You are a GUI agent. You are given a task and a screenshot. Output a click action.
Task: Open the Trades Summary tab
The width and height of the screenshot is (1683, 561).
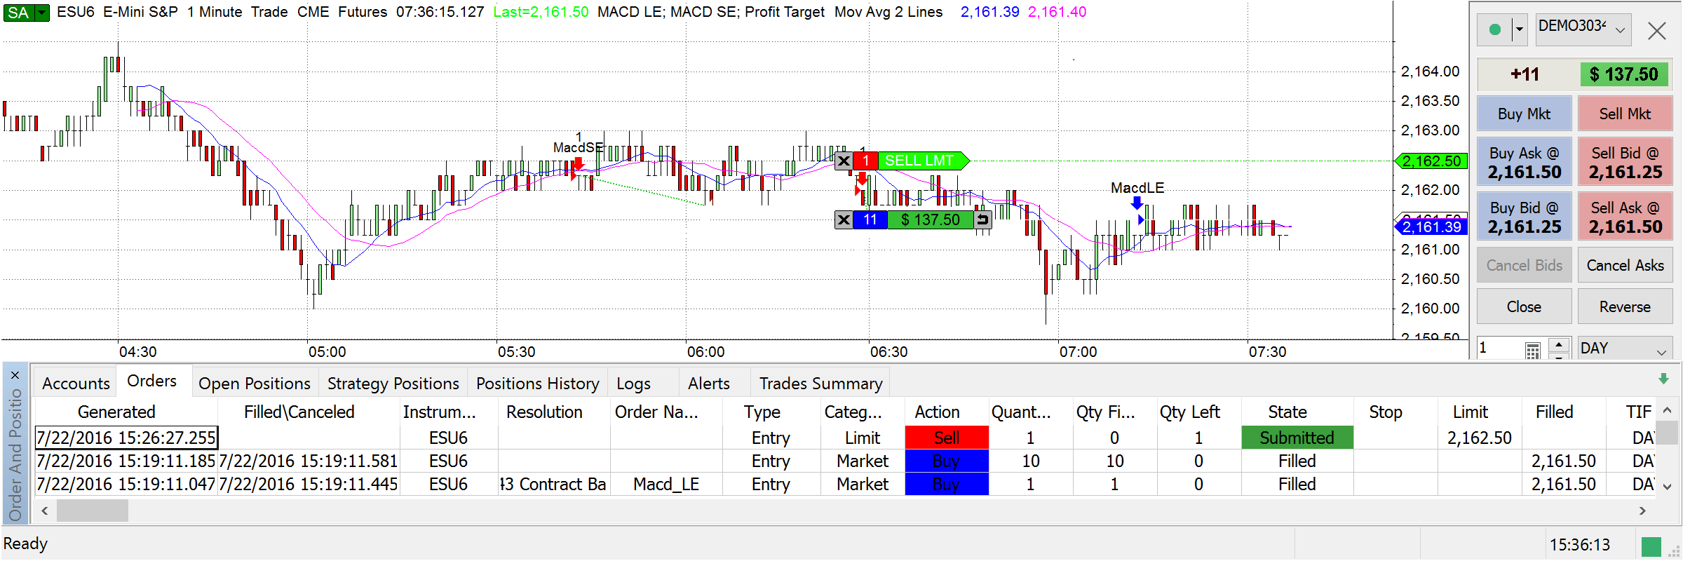pyautogui.click(x=820, y=384)
